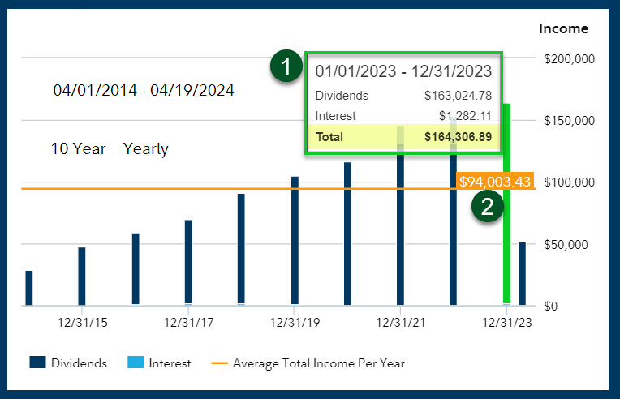Click the orange $94,003.43 average label
The height and width of the screenshot is (399, 620).
click(495, 182)
